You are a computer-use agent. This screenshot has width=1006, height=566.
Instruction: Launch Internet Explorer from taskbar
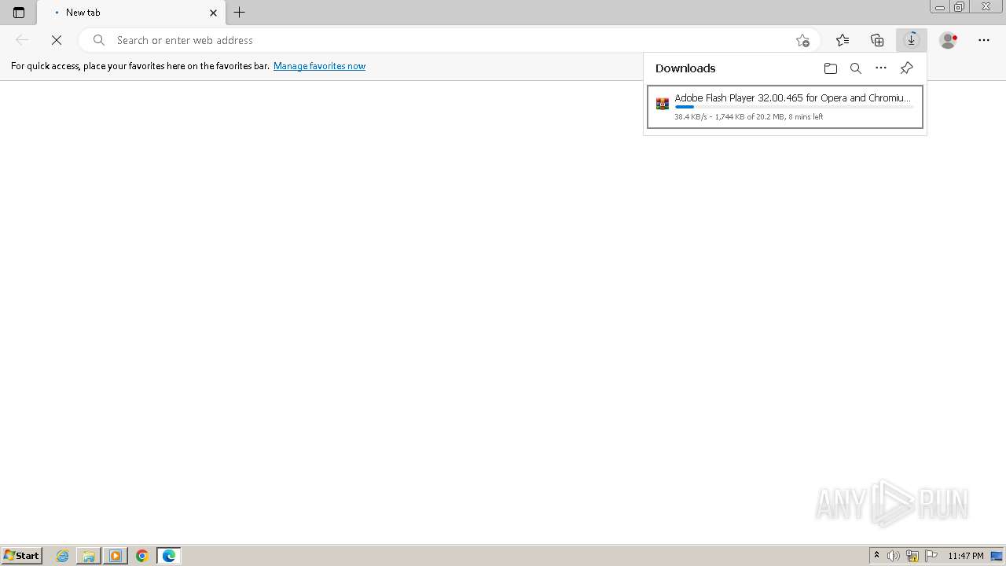tap(63, 556)
